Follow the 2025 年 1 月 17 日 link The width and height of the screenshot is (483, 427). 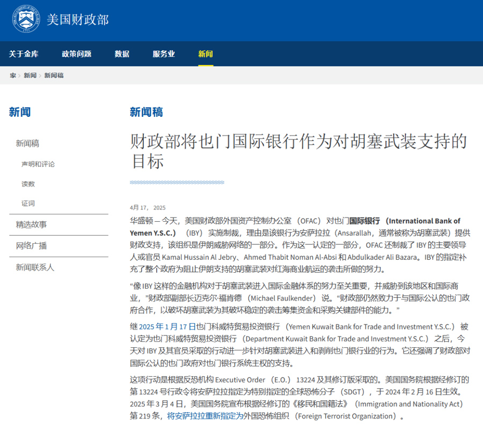tap(167, 327)
